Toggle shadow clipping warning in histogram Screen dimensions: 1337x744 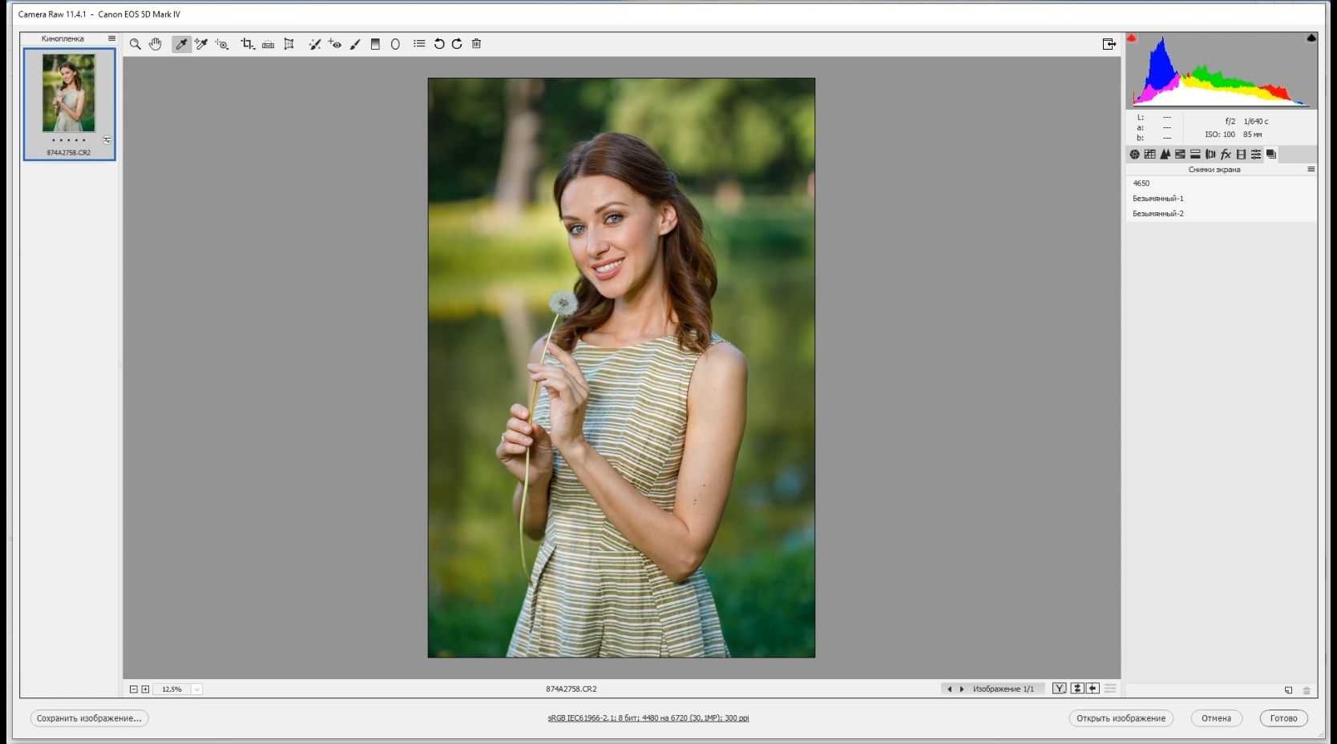coord(1132,38)
